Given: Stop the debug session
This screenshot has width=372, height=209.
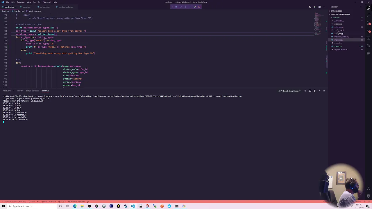Looking at the screenshot, I should click(x=199, y=7).
